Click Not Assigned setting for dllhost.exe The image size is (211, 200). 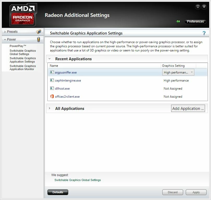[x=173, y=89]
